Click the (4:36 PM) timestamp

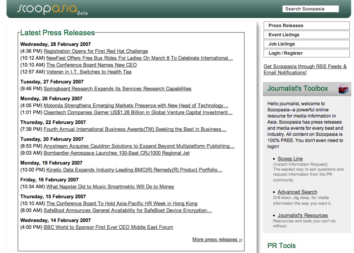[x=31, y=51]
